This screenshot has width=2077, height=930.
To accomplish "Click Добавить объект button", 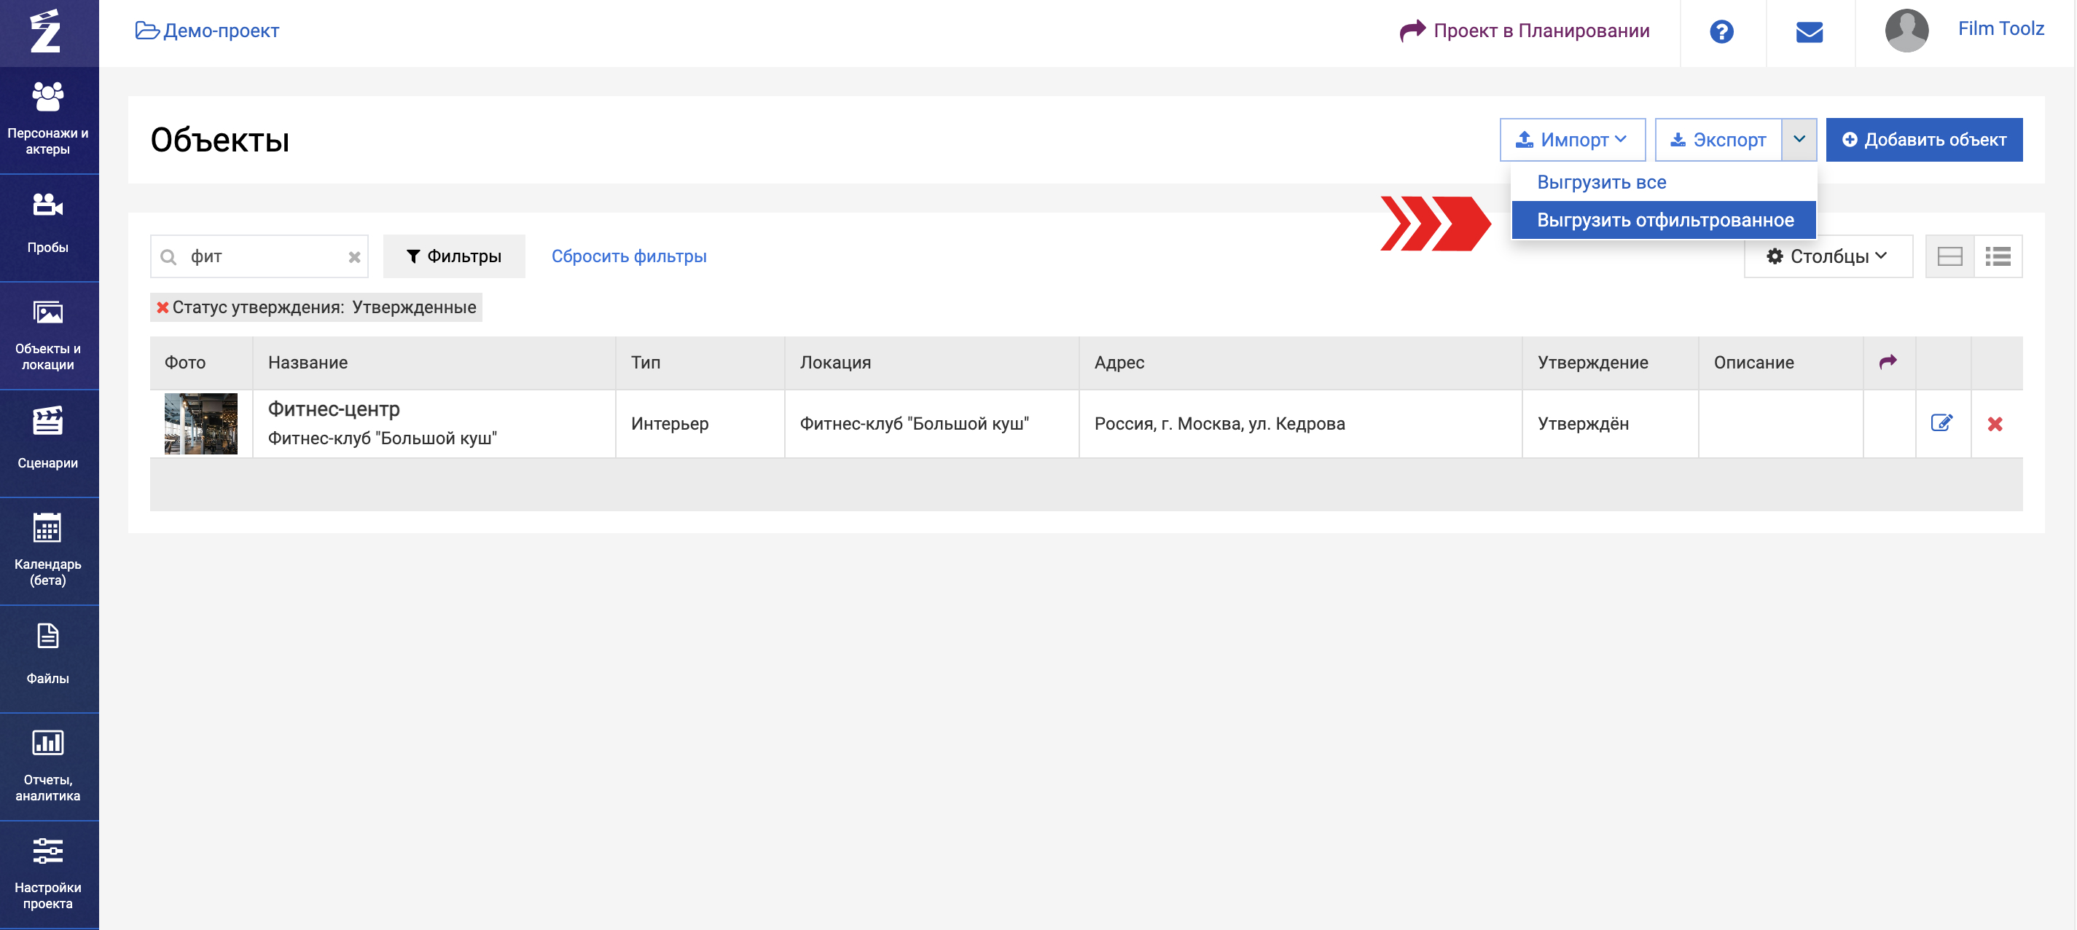I will pos(1923,139).
